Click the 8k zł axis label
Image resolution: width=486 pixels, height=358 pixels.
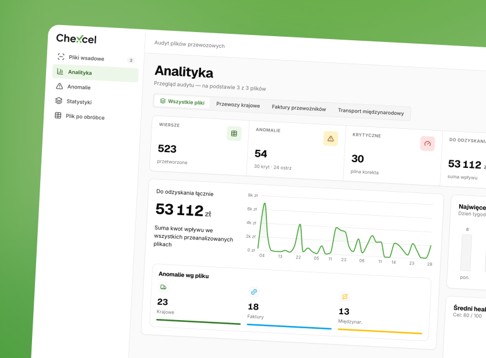pyautogui.click(x=252, y=195)
